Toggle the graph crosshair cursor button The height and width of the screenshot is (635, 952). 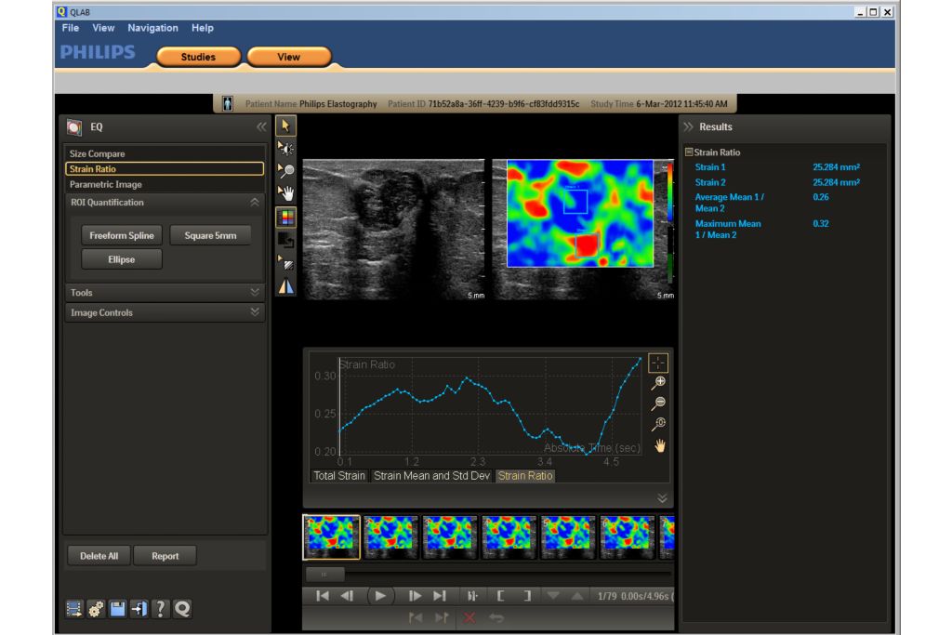658,363
